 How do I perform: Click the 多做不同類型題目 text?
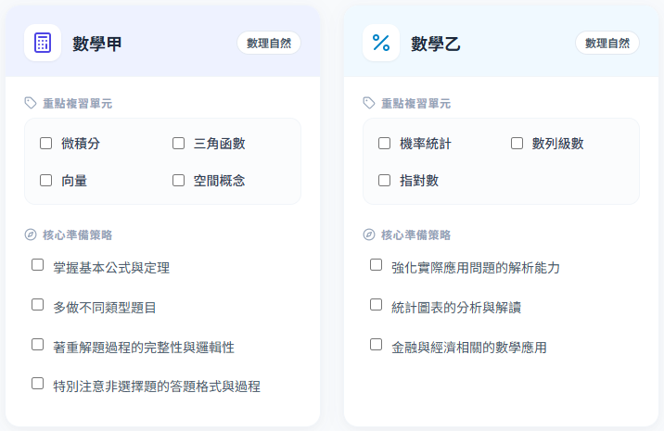(105, 308)
